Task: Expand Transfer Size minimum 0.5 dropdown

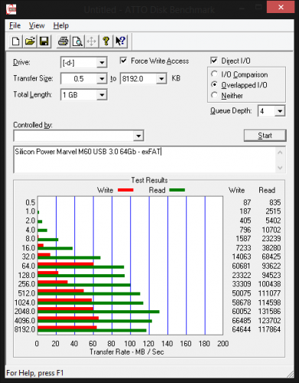Action: pos(102,79)
